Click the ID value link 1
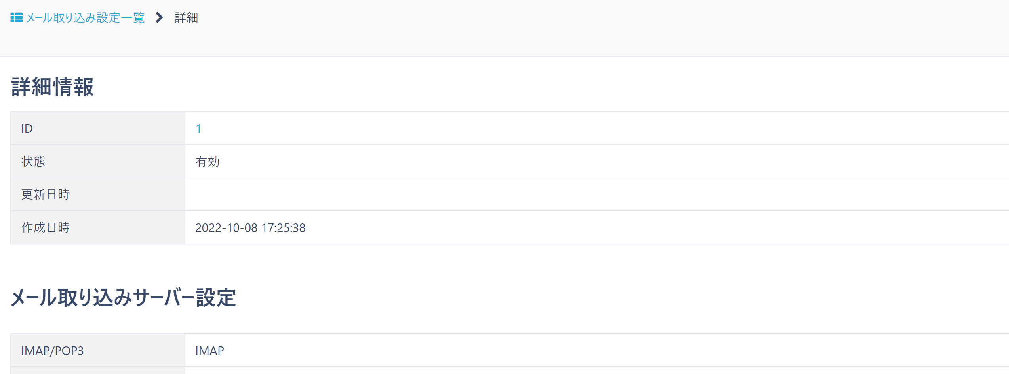The image size is (1009, 374). (x=199, y=128)
